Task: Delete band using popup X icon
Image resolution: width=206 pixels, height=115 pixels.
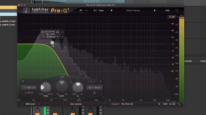Action: pos(62,32)
